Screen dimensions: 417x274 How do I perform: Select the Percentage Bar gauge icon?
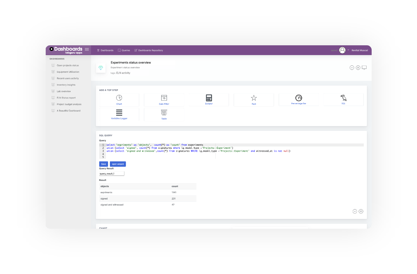tap(299, 98)
